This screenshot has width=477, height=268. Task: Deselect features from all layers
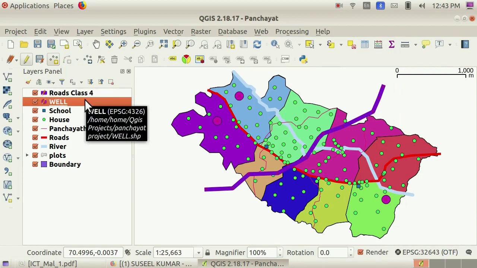pos(351,44)
